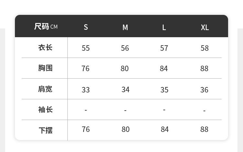Select the 衣长 value 58 for size XL
243x152 pixels.
coord(204,48)
